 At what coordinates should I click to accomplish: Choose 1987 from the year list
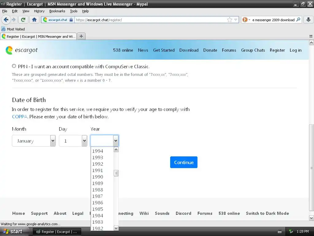click(102, 196)
